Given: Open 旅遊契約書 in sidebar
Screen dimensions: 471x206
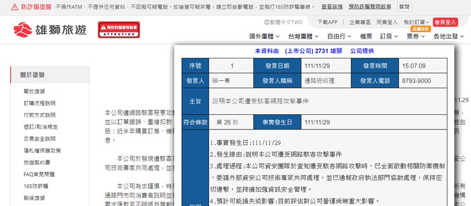Looking at the screenshot, I should pyautogui.click(x=37, y=162).
